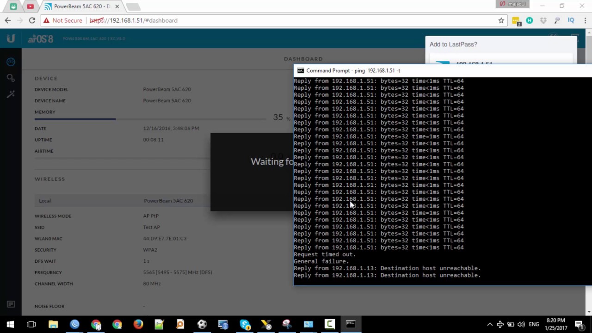592x333 pixels.
Task: Open the yellow extension icon with badge
Action: coord(516,21)
